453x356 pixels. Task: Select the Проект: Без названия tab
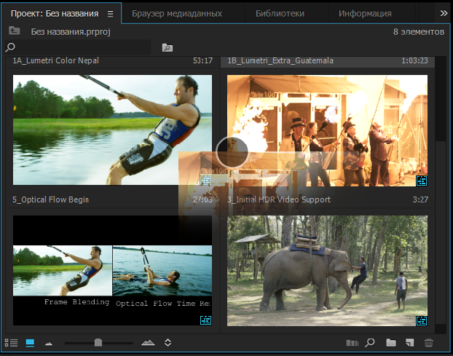point(55,14)
